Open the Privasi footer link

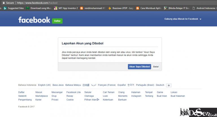(55, 100)
